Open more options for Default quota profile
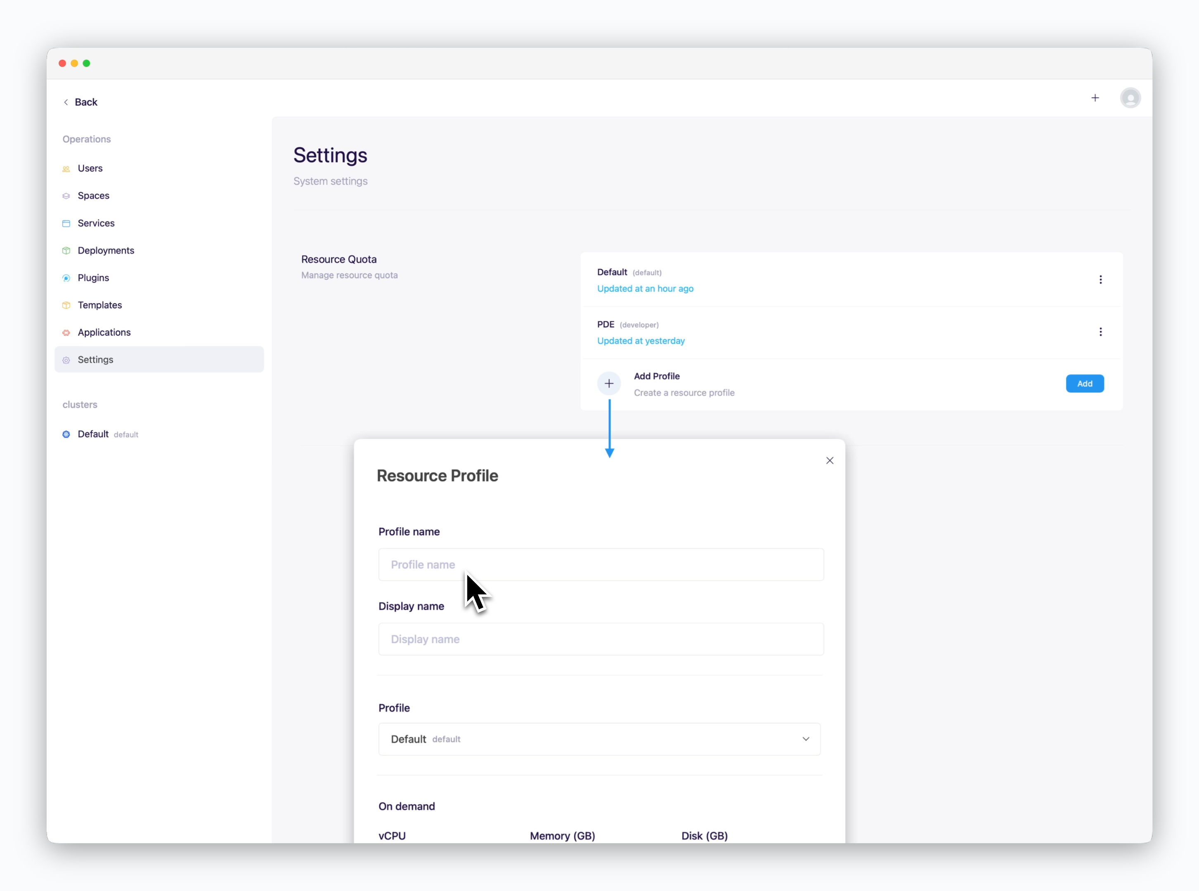This screenshot has width=1199, height=891. tap(1100, 279)
